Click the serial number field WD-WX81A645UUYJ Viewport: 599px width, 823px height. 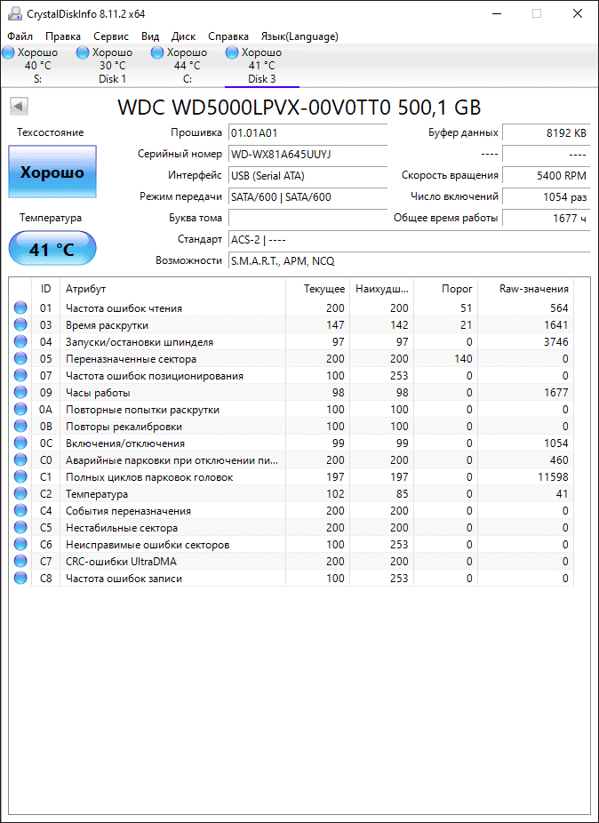tap(307, 154)
